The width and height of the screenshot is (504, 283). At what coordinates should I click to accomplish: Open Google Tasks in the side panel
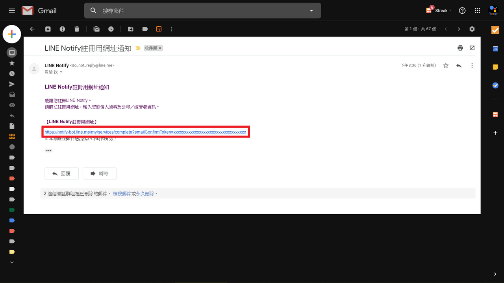click(x=495, y=85)
